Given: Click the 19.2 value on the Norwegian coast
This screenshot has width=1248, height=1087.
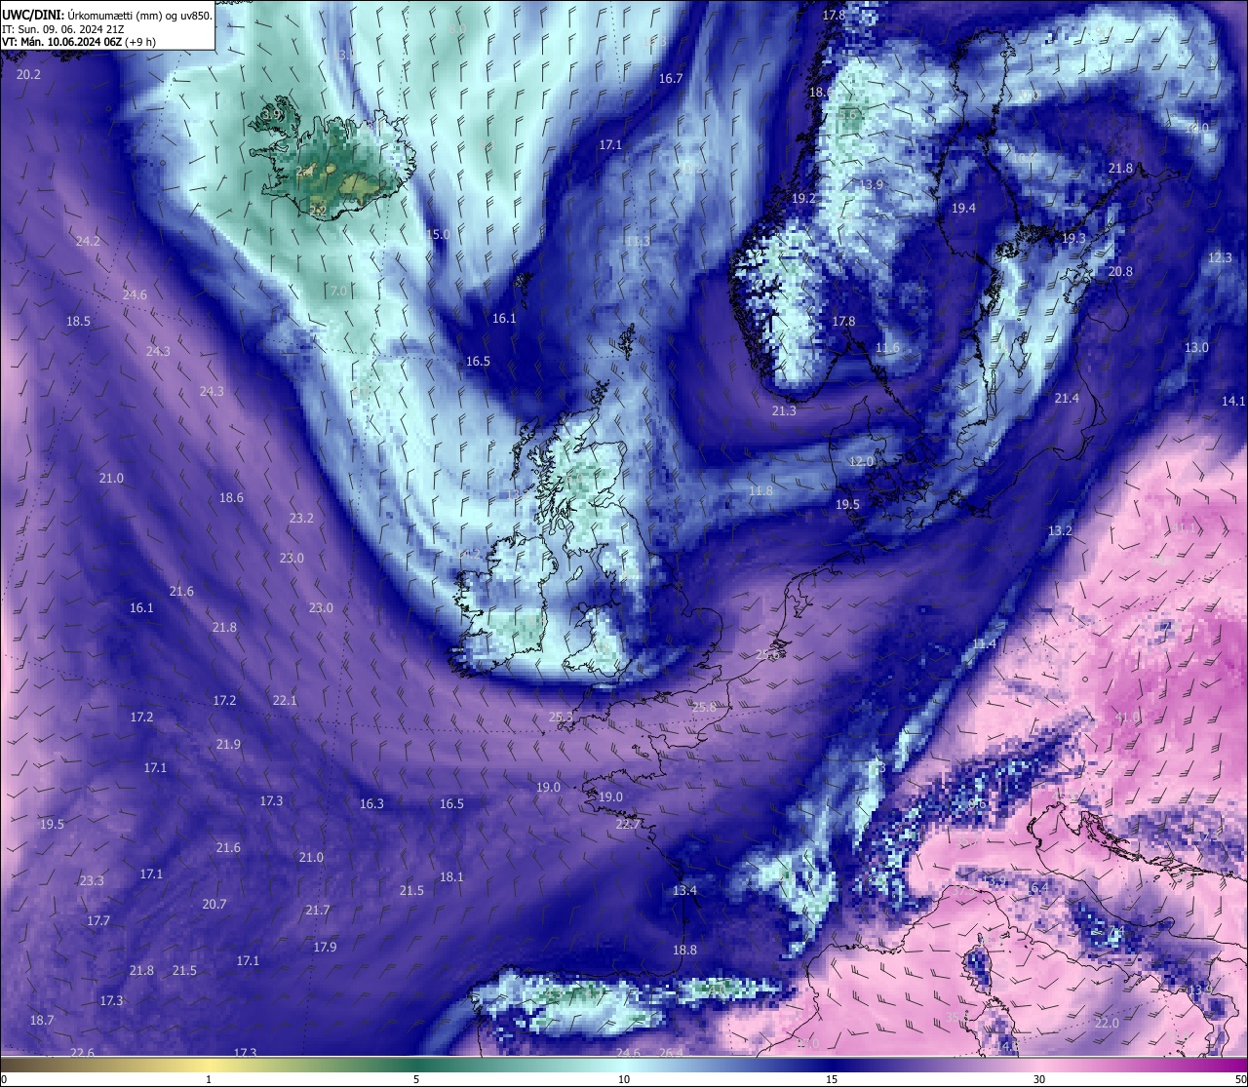Looking at the screenshot, I should [803, 198].
